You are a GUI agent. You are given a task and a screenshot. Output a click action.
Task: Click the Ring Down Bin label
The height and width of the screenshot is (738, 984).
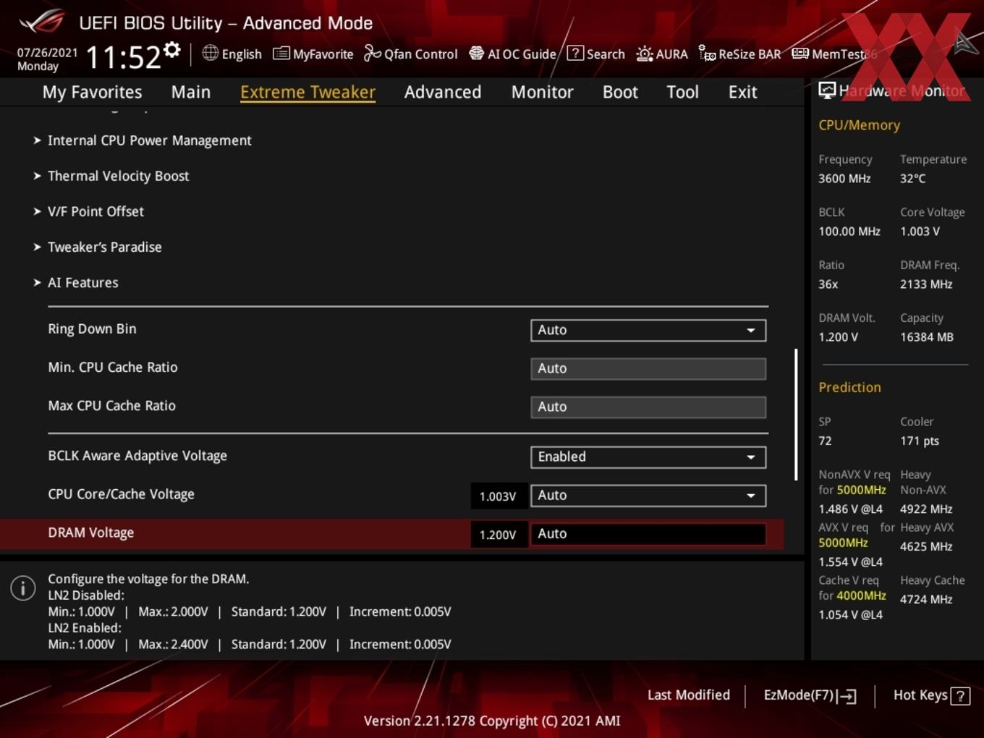coord(92,328)
